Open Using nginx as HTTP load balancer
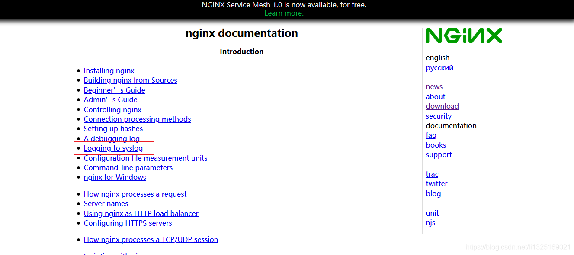 point(141,213)
